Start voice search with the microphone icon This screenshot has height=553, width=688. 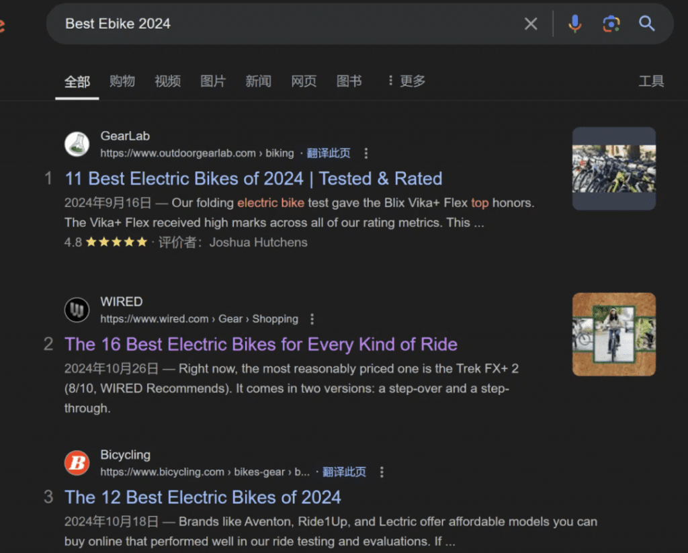click(574, 24)
